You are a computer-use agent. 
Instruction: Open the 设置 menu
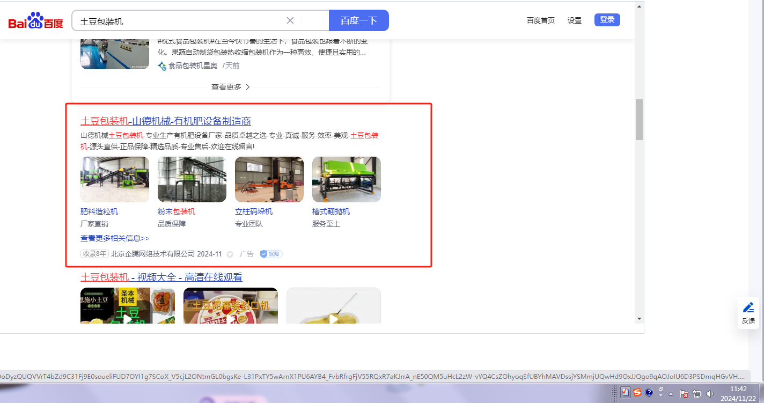coord(575,20)
